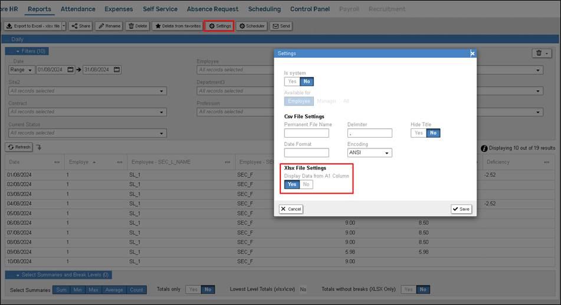Toggle the Min summary button
This screenshot has width=561, height=305.
[x=78, y=290]
